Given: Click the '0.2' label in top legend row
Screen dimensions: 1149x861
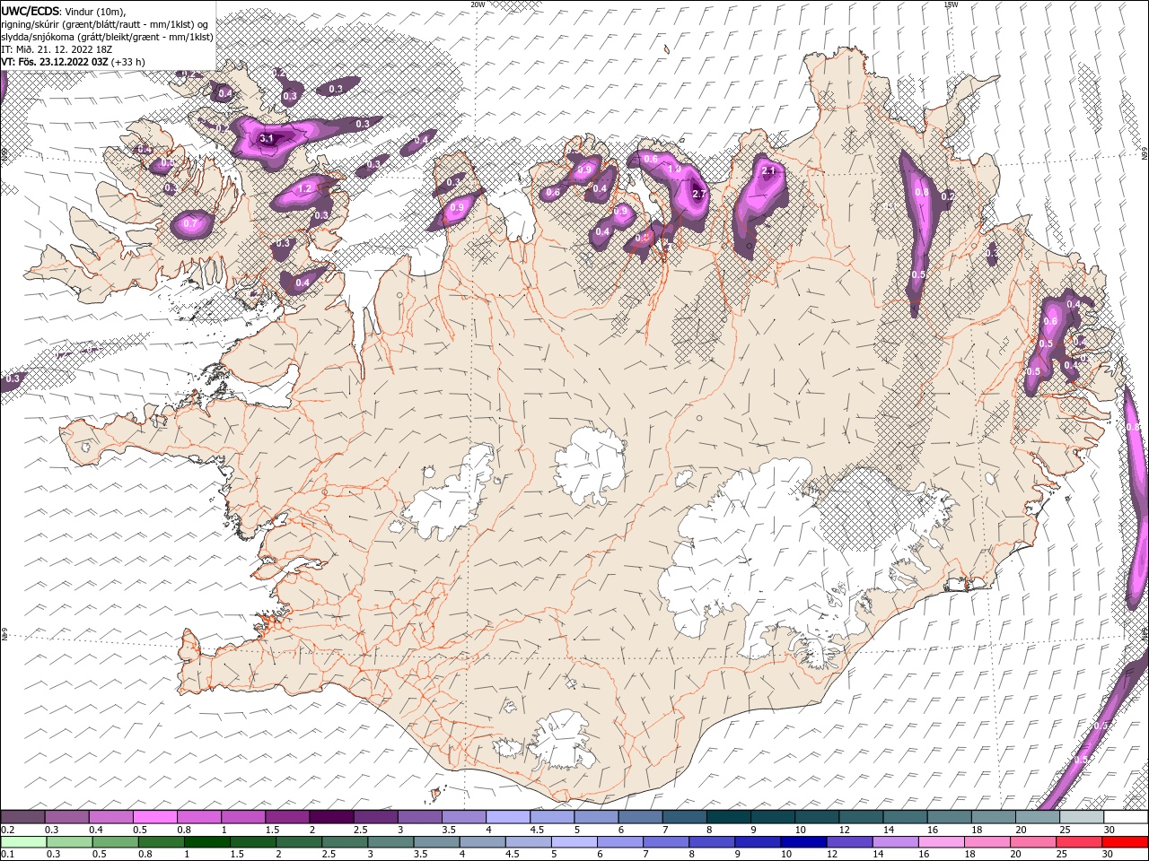Looking at the screenshot, I should [x=7, y=830].
